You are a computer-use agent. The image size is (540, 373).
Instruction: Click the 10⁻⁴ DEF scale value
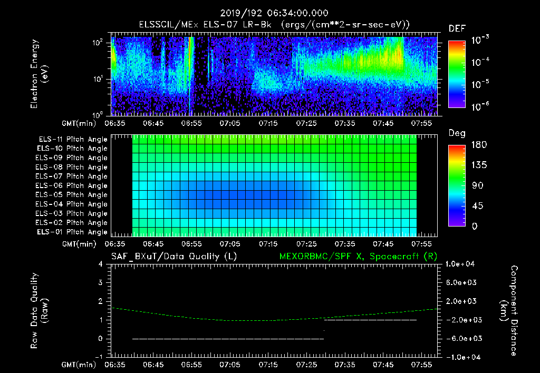click(480, 62)
